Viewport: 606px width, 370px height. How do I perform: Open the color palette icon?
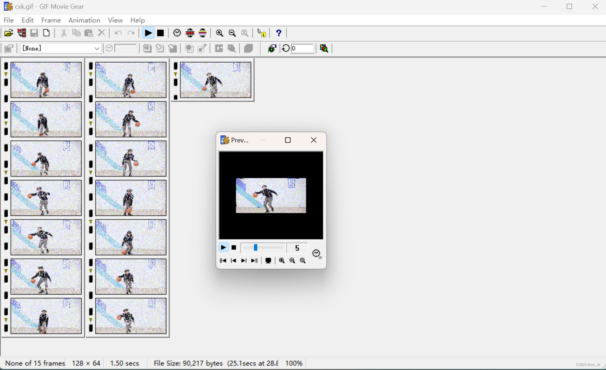324,48
